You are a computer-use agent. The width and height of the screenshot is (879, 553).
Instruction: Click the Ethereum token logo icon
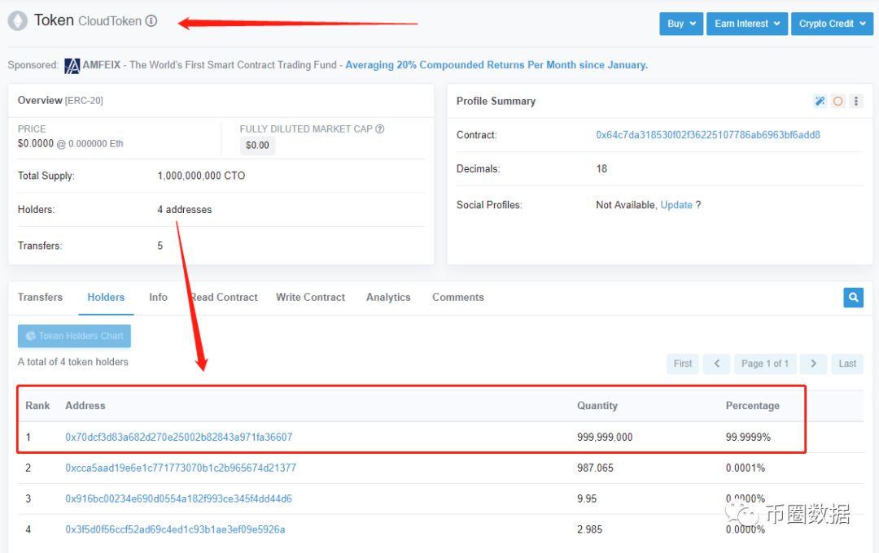tap(17, 21)
